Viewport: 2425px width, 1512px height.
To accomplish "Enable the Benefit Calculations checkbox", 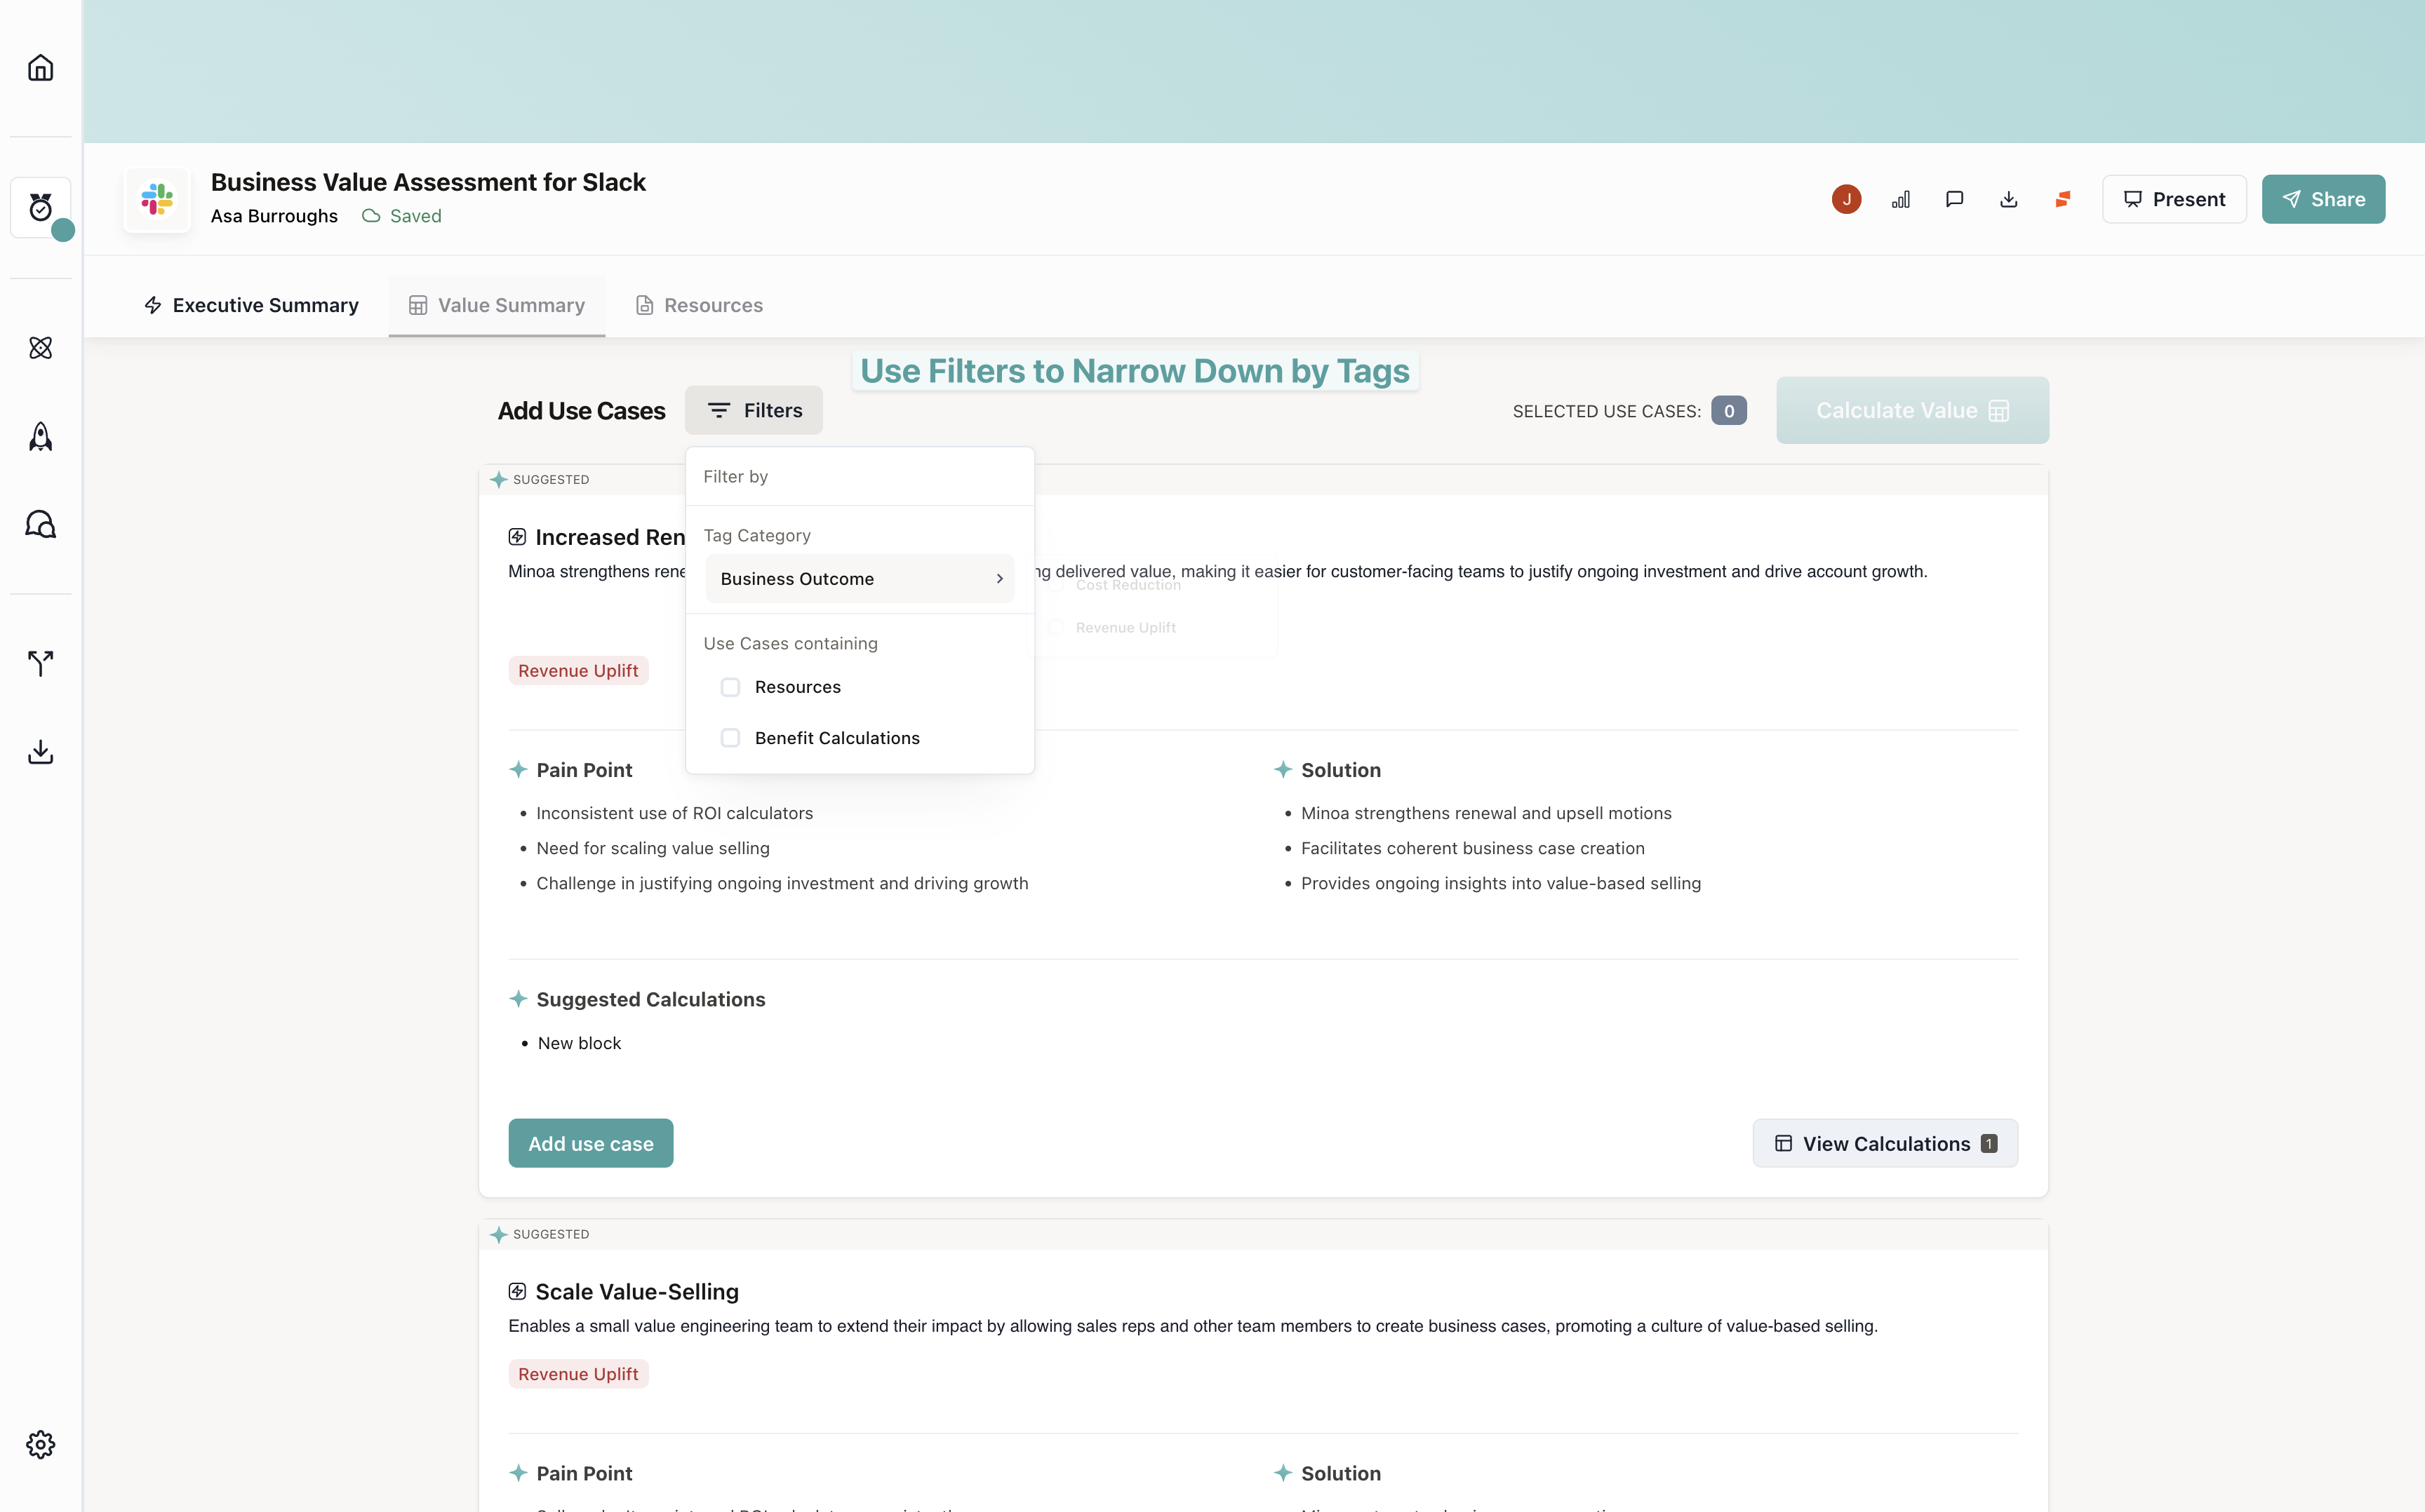I will [730, 738].
